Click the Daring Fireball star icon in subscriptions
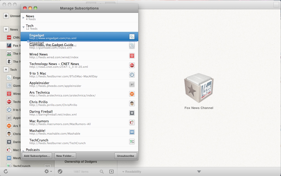The width and height of the screenshot is (281, 176). coord(132,113)
